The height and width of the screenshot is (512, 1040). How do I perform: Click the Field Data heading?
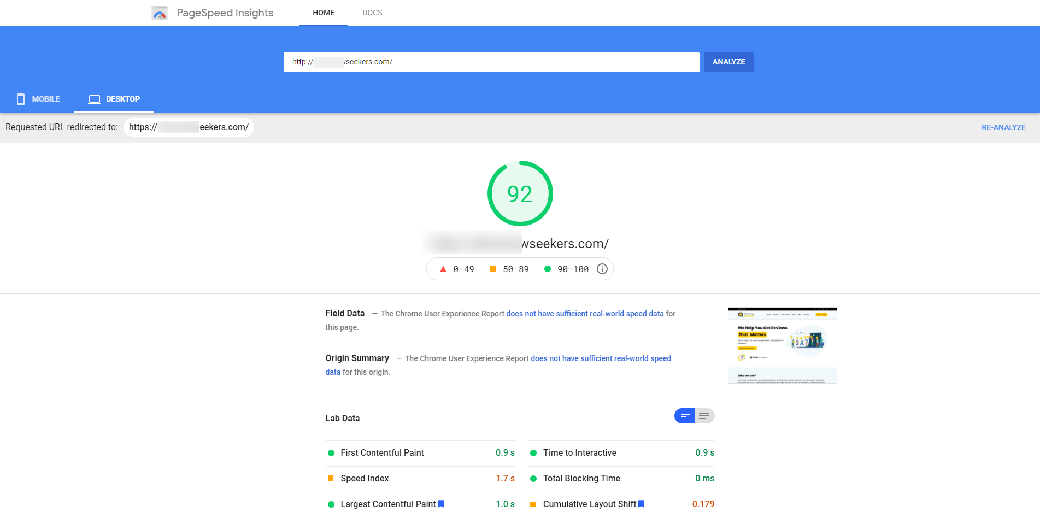pos(345,314)
